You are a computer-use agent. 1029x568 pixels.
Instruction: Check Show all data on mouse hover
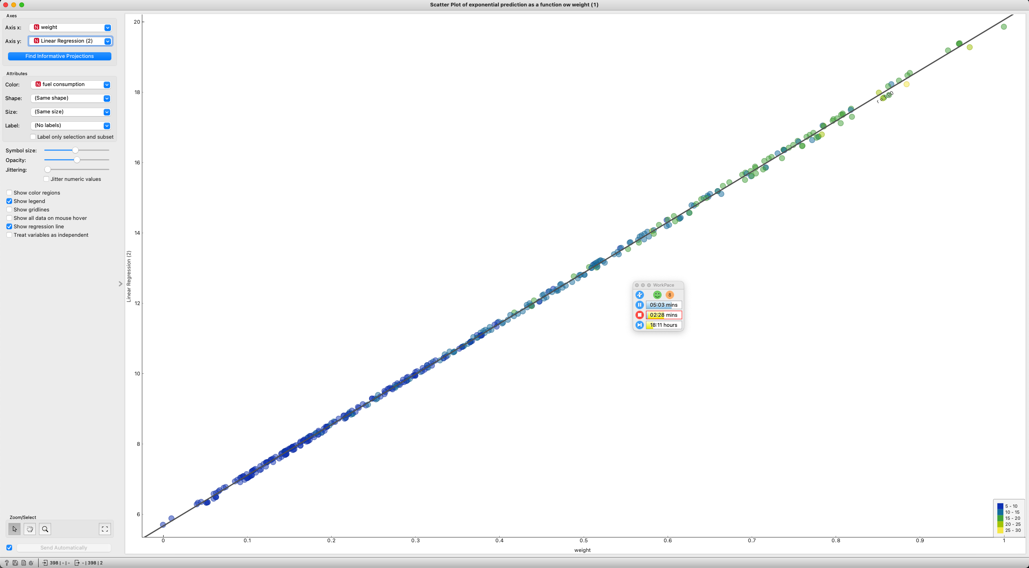(9, 218)
